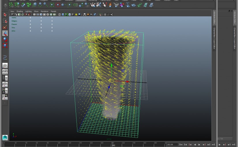Click the Create Smoke effect icon
The image size is (238, 147).
coord(116,5)
